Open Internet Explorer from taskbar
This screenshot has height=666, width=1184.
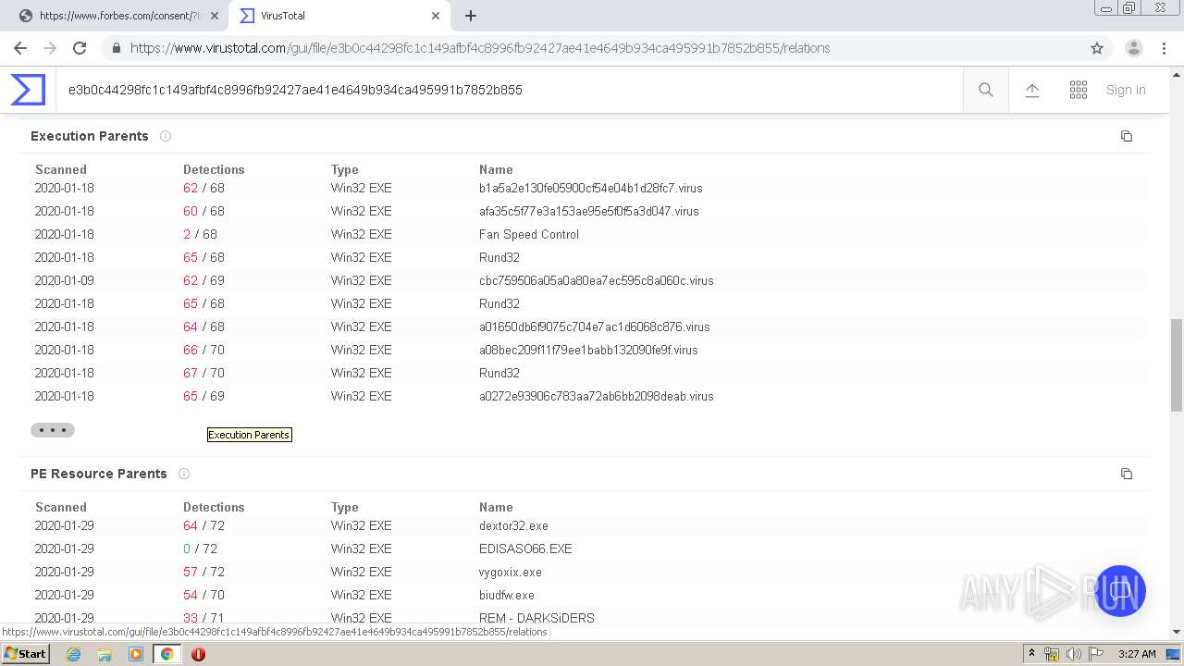click(x=73, y=654)
